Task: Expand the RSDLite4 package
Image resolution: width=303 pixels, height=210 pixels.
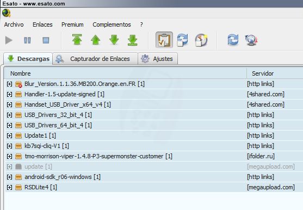Action: tap(9, 187)
